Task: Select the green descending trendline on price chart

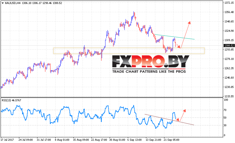Action: tap(175, 37)
